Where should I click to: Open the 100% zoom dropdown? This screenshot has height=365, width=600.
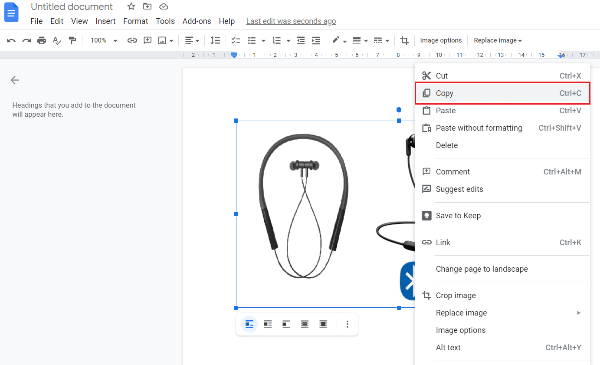[103, 40]
